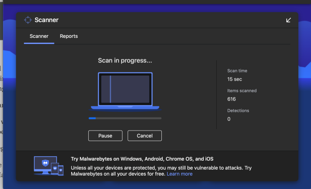Click the laptop scanning illustration
311x189 pixels.
125,91
